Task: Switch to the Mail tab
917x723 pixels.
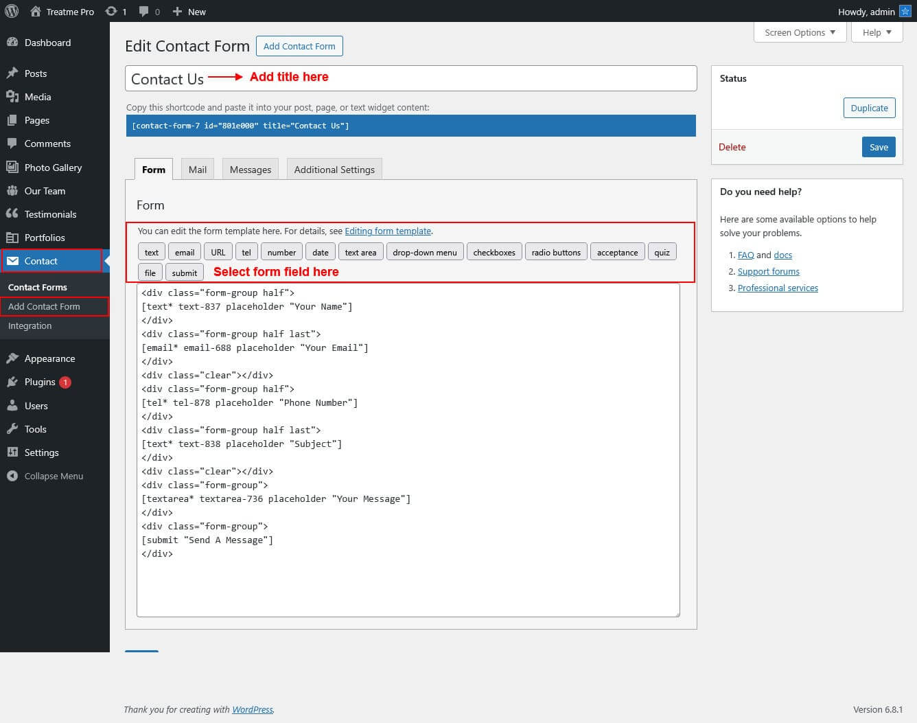Action: pyautogui.click(x=198, y=170)
